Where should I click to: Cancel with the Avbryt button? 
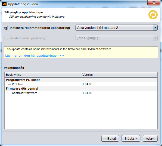(x=150, y=138)
